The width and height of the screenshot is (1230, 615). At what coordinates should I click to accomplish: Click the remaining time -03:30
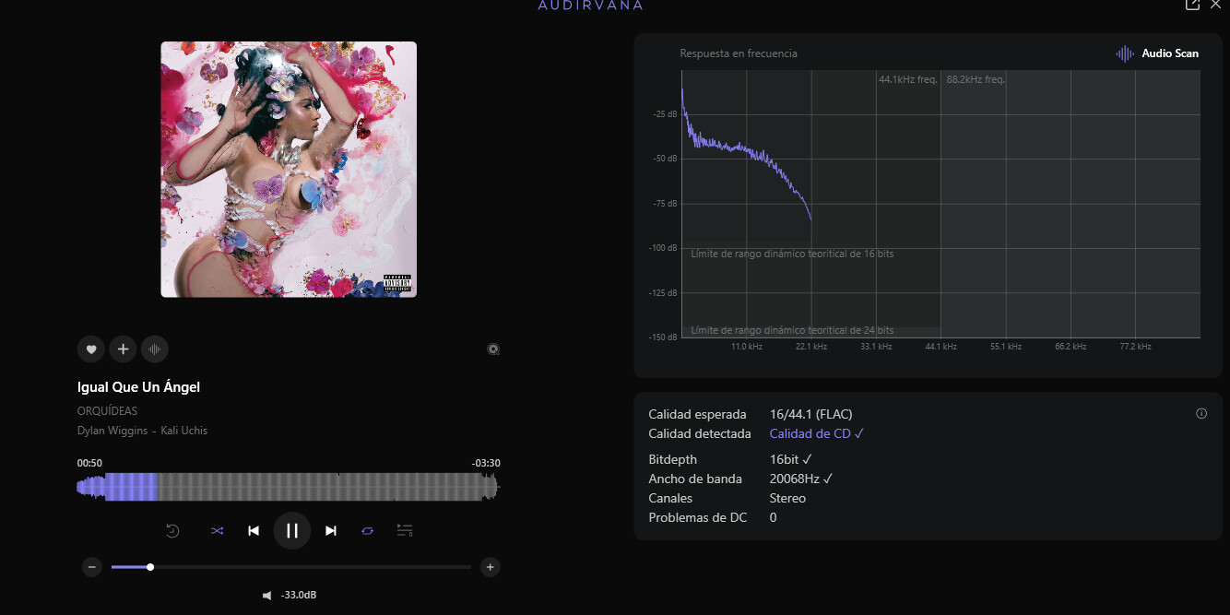pos(486,463)
